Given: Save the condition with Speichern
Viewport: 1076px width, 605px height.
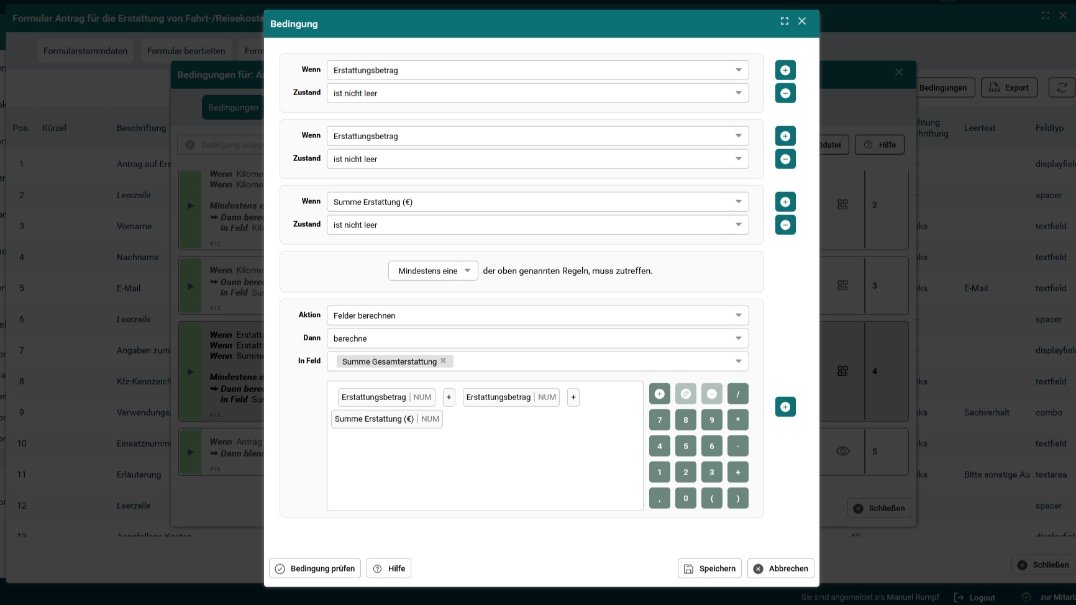Looking at the screenshot, I should click(709, 568).
